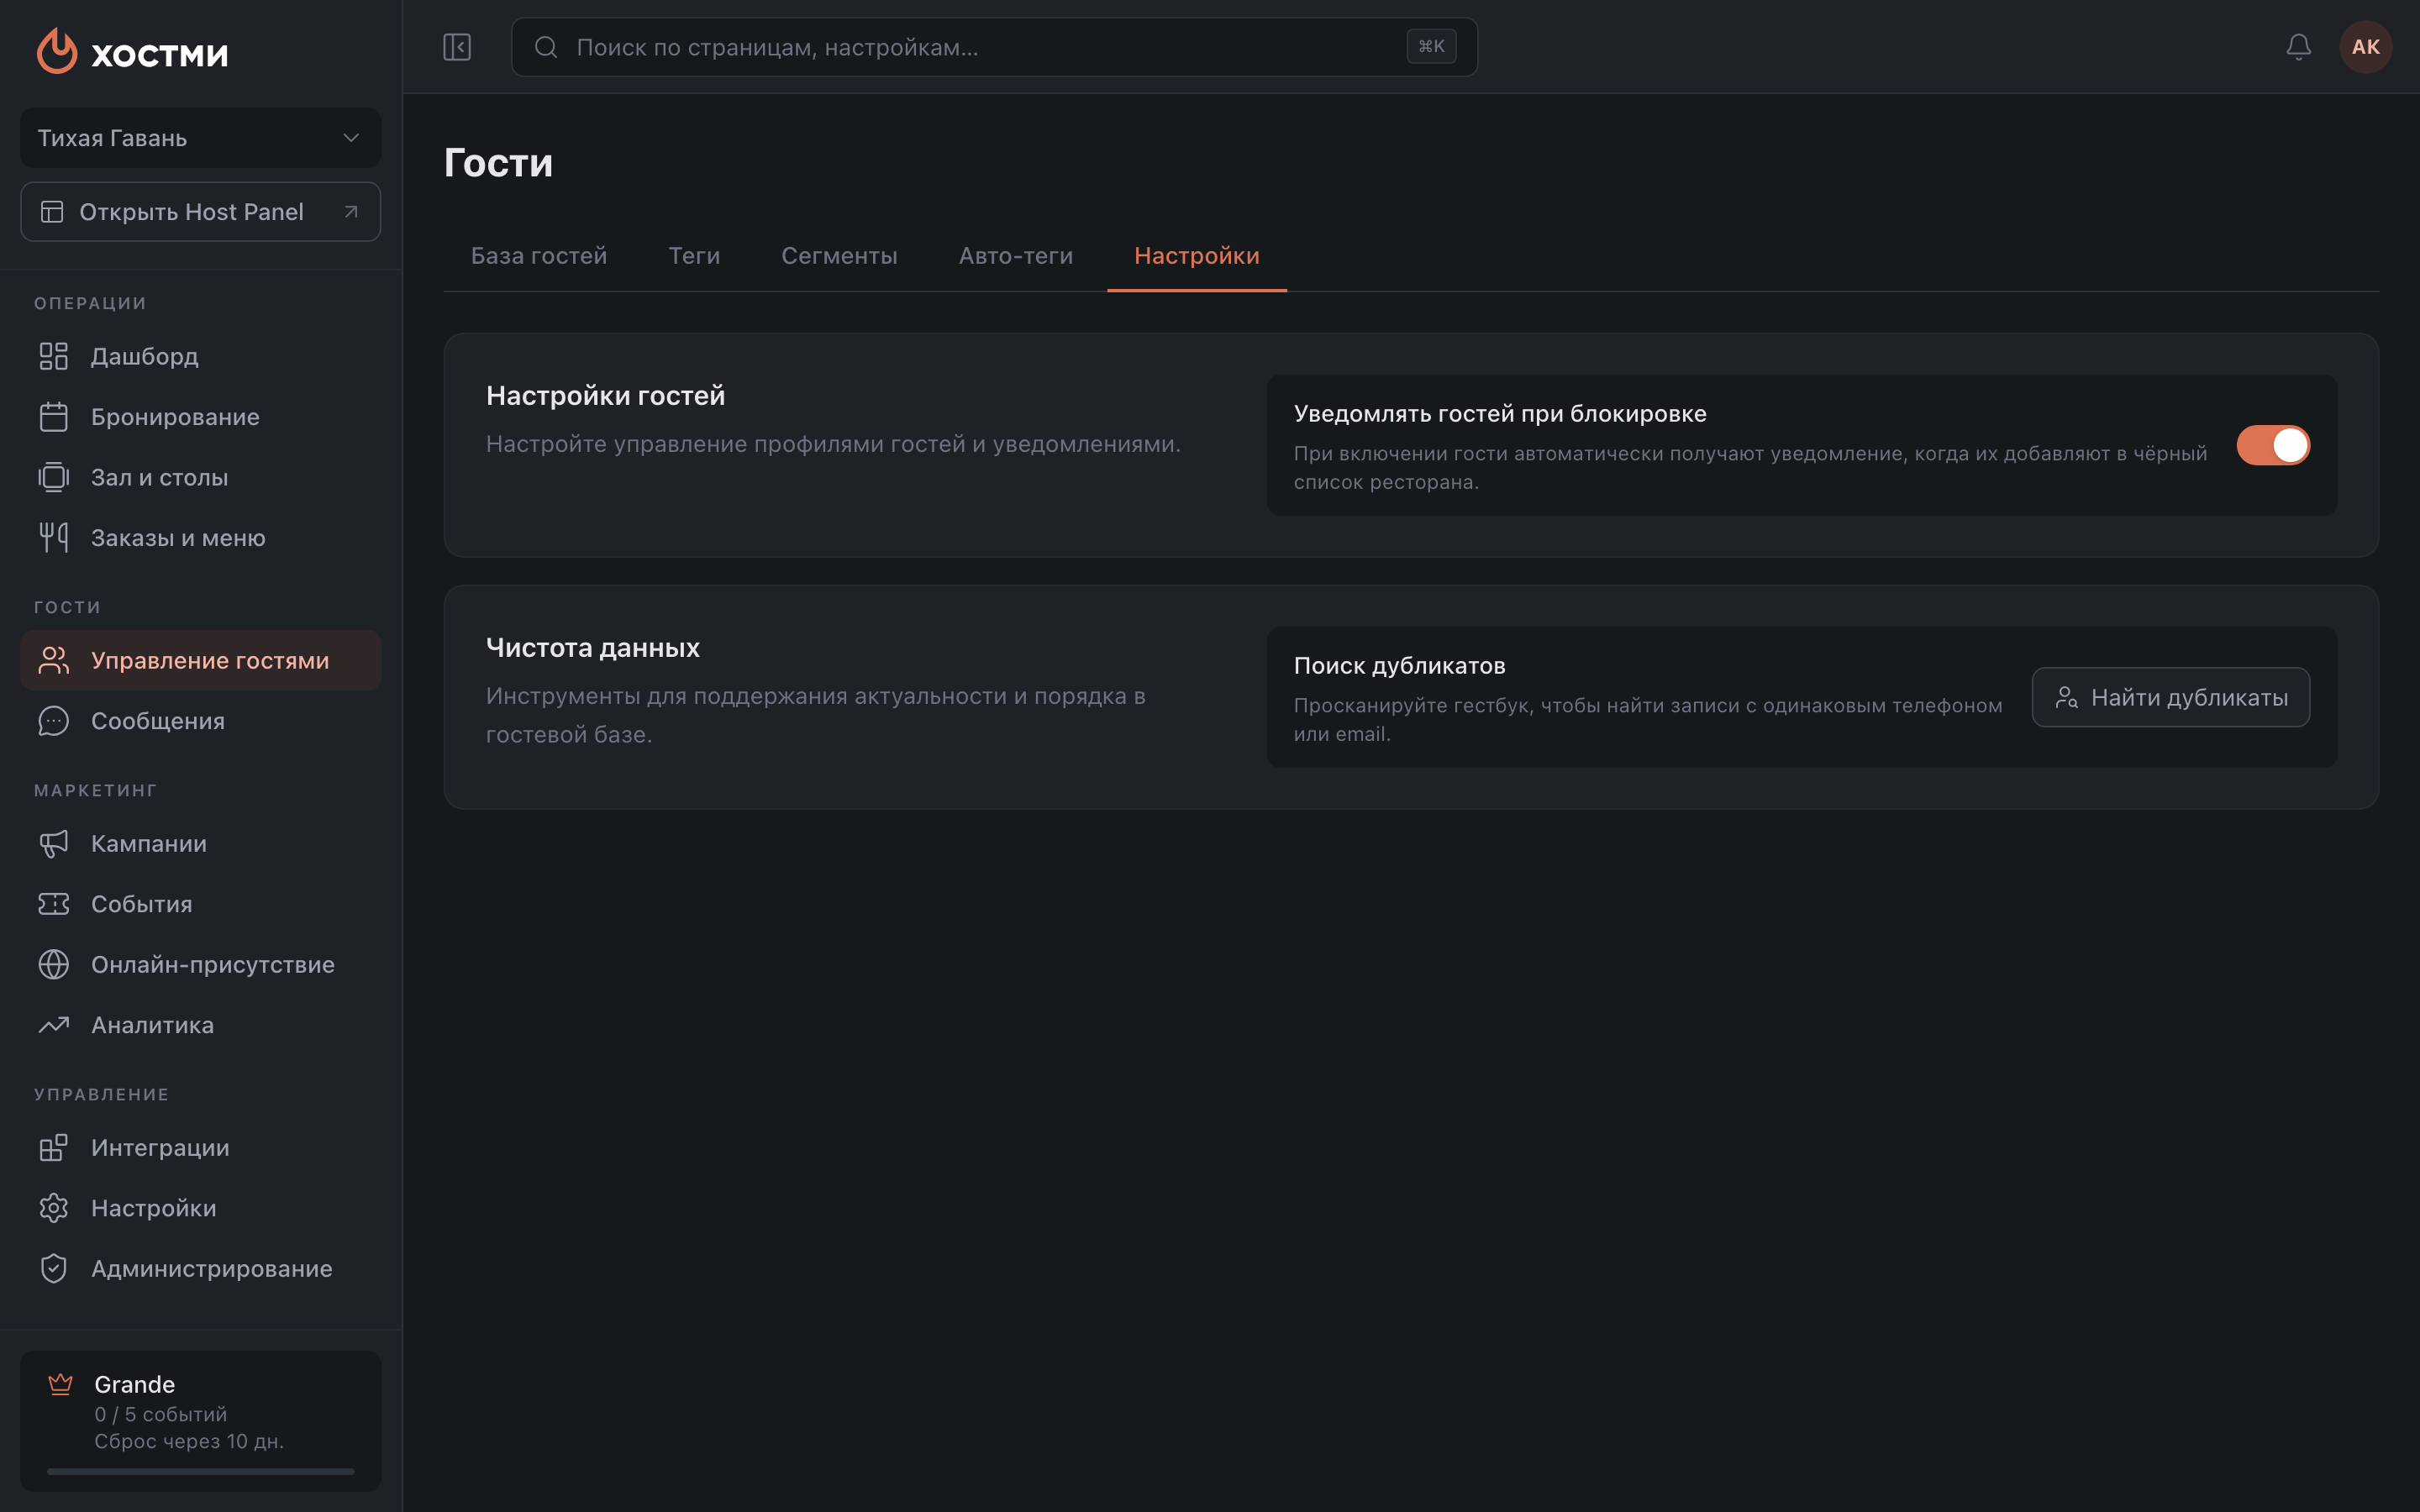Open the AK user avatar menu

[2365, 47]
